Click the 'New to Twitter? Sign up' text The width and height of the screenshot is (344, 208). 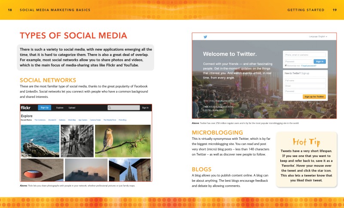click(297, 73)
